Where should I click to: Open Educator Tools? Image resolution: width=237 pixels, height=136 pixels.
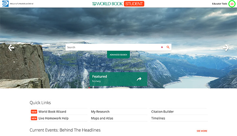click(x=219, y=4)
